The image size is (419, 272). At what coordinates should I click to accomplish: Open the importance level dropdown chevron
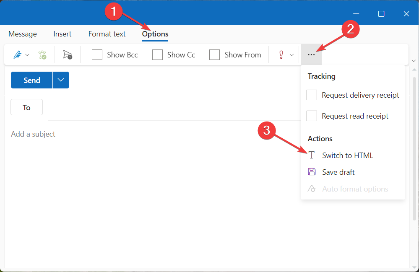click(291, 54)
